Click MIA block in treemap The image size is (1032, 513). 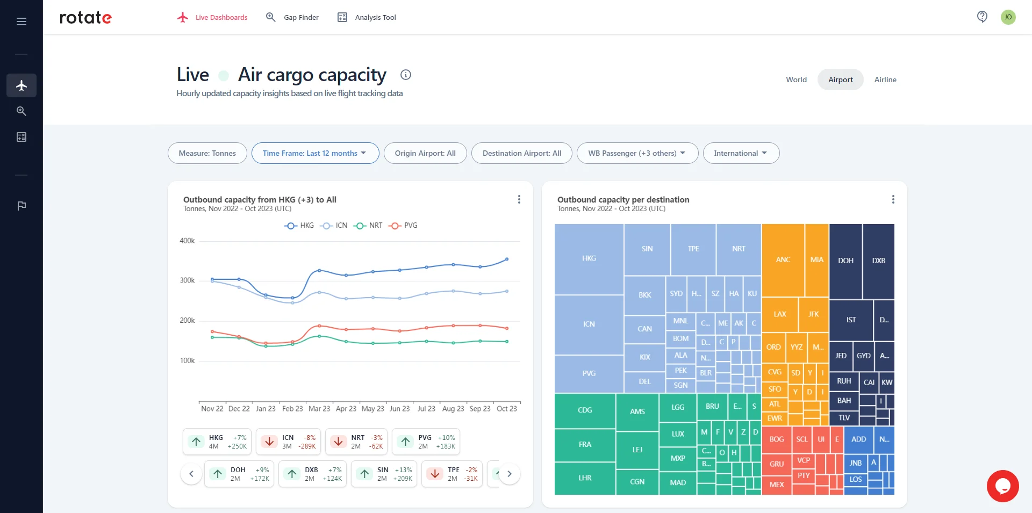816,260
